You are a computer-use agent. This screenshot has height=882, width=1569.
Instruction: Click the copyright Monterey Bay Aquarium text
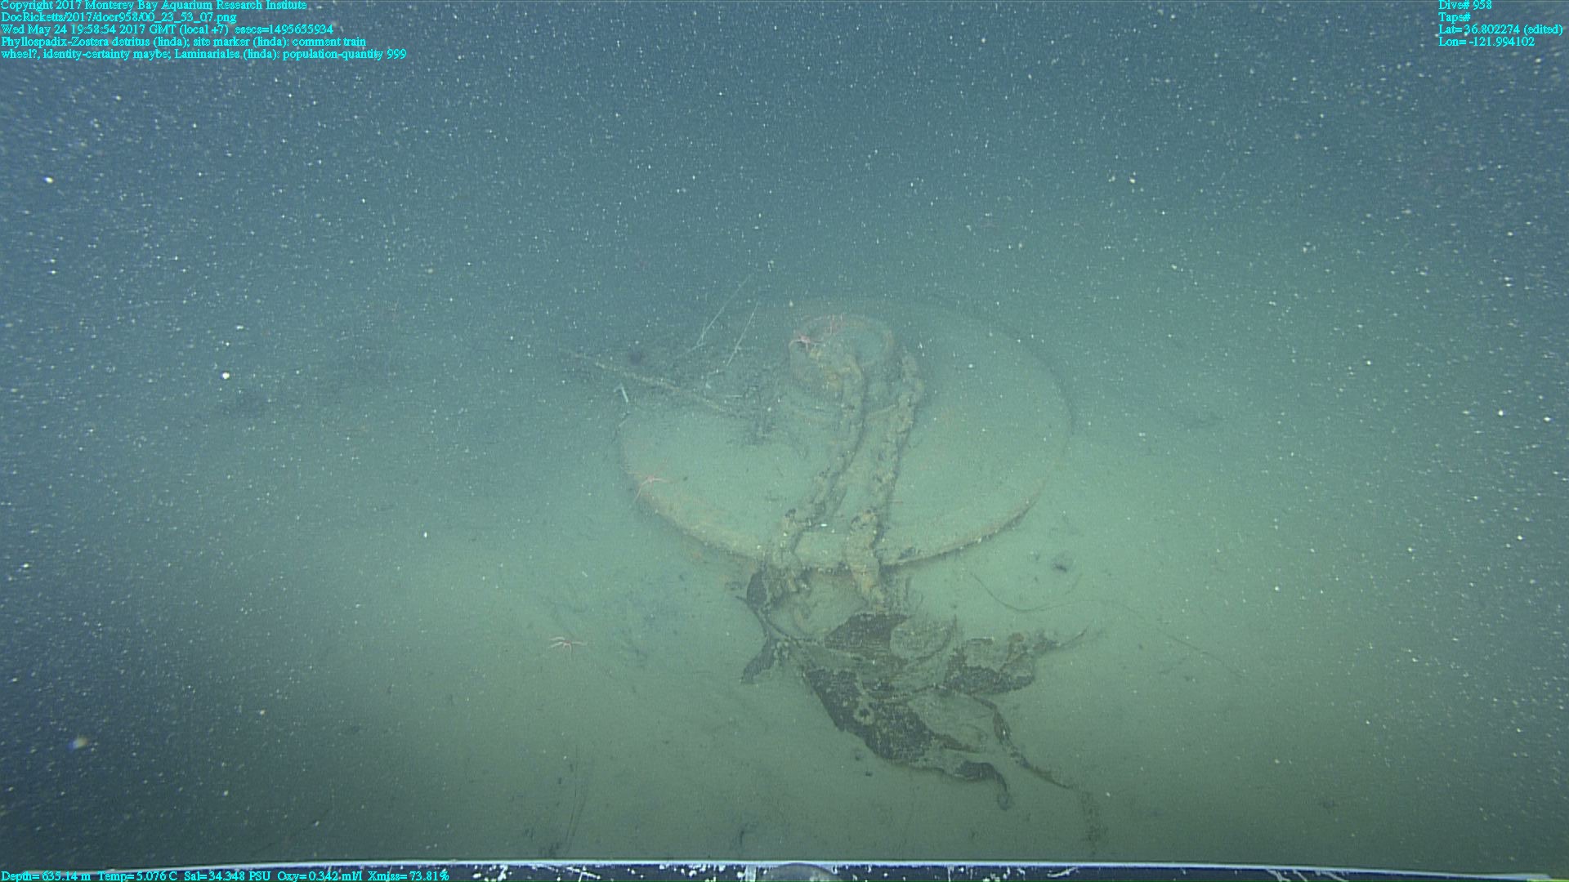(x=154, y=5)
